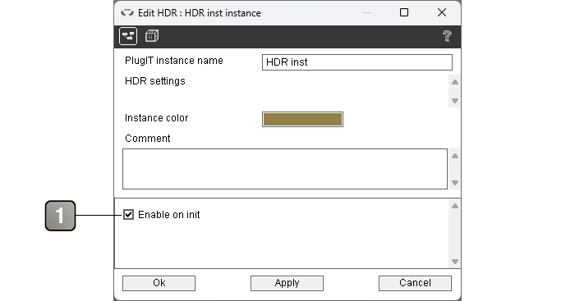Click the application icon in the title bar
Screen dimensions: 575x301
coord(127,13)
